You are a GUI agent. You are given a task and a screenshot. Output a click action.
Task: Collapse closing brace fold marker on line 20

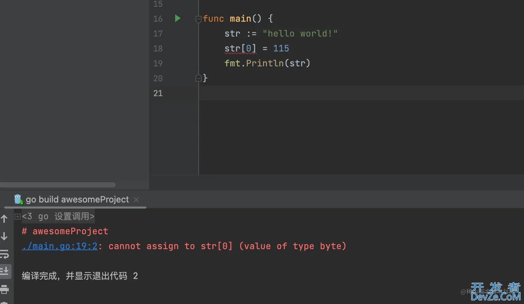pos(199,78)
